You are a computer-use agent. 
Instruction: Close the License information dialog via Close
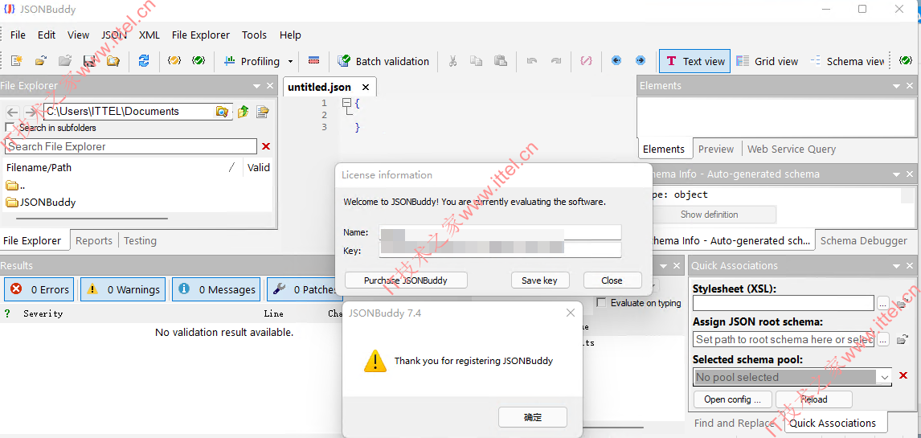click(x=612, y=280)
